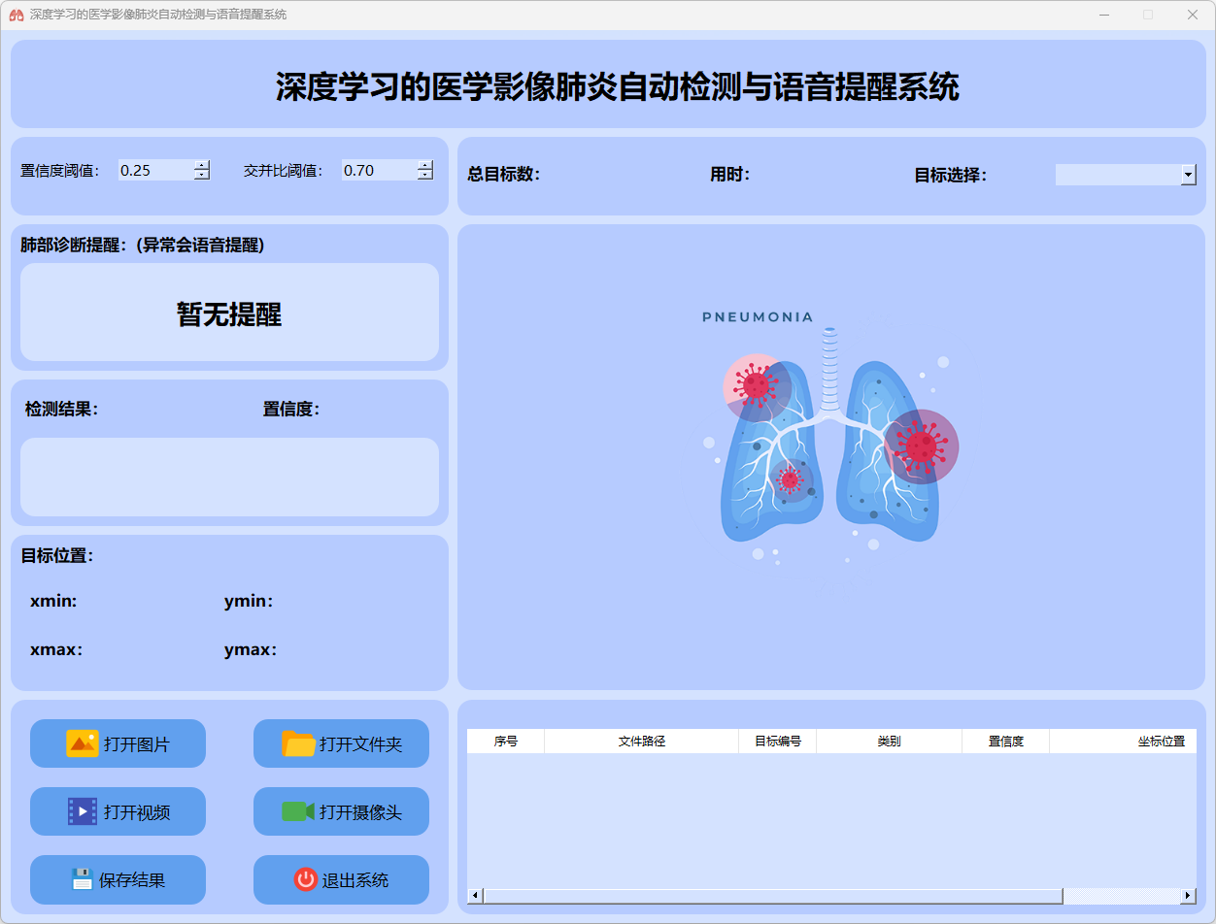Decrease the 交并比阈值 value with down arrow
Screen dimensions: 1216x924
[425, 176]
